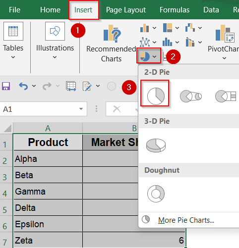Save the workbook with floppy icon

point(6,86)
